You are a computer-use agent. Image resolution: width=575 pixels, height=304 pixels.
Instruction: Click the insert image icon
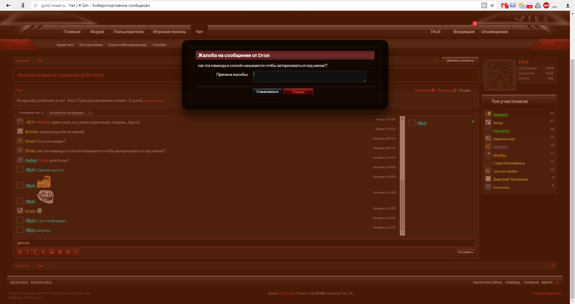coord(52,252)
